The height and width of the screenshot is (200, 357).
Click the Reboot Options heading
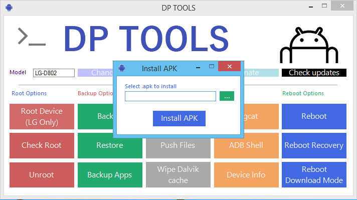pyautogui.click(x=303, y=93)
